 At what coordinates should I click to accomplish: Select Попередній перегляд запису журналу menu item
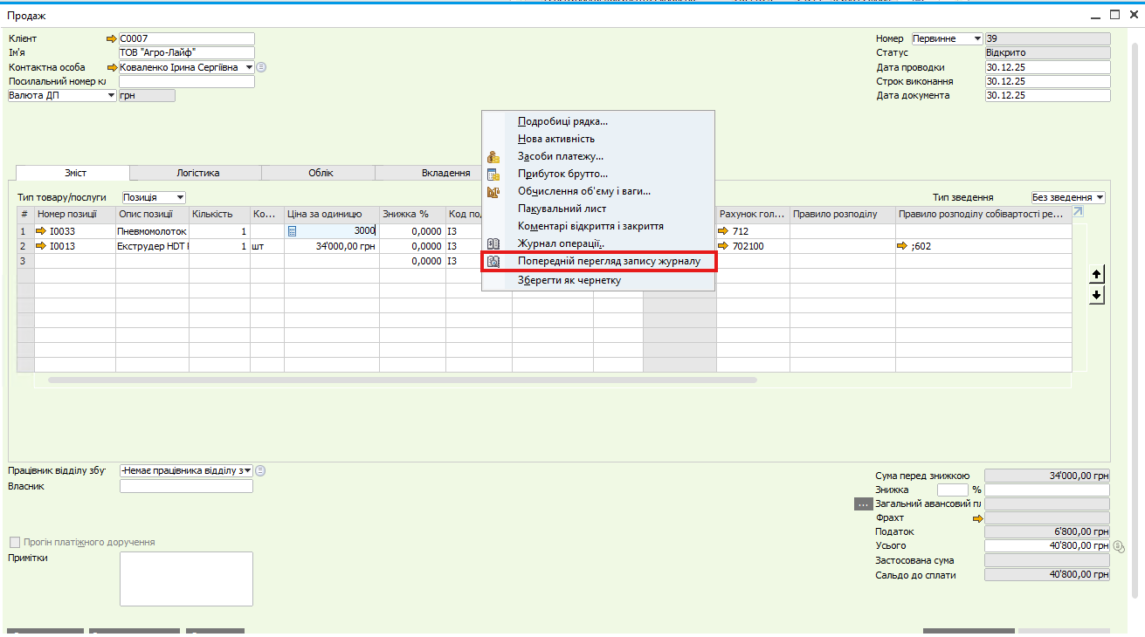(609, 261)
